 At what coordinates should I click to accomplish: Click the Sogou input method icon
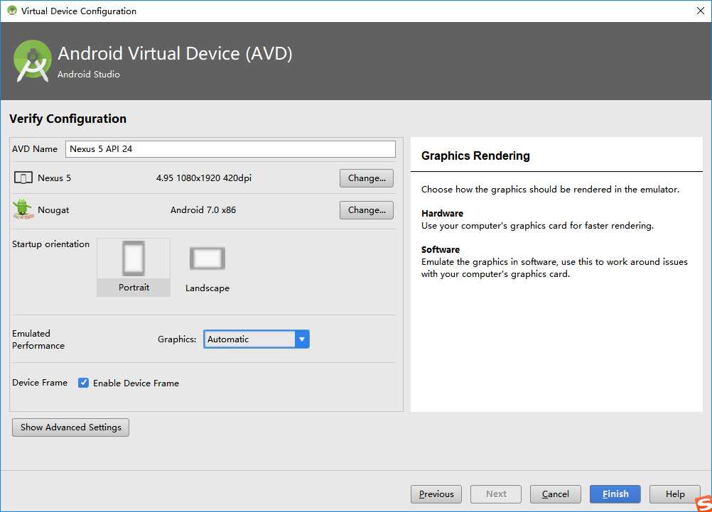(703, 503)
